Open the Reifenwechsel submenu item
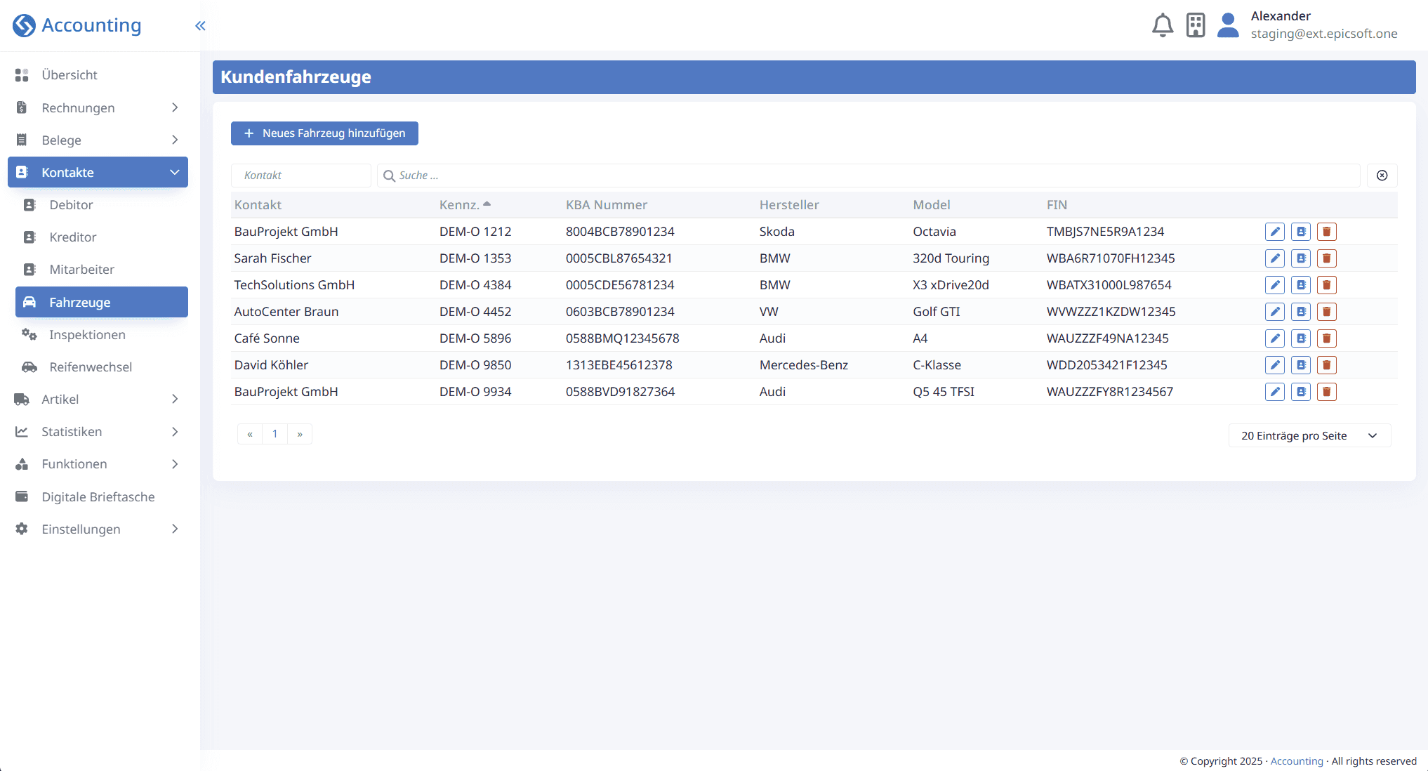Screen dimensions: 1428x771 pyautogui.click(x=102, y=367)
